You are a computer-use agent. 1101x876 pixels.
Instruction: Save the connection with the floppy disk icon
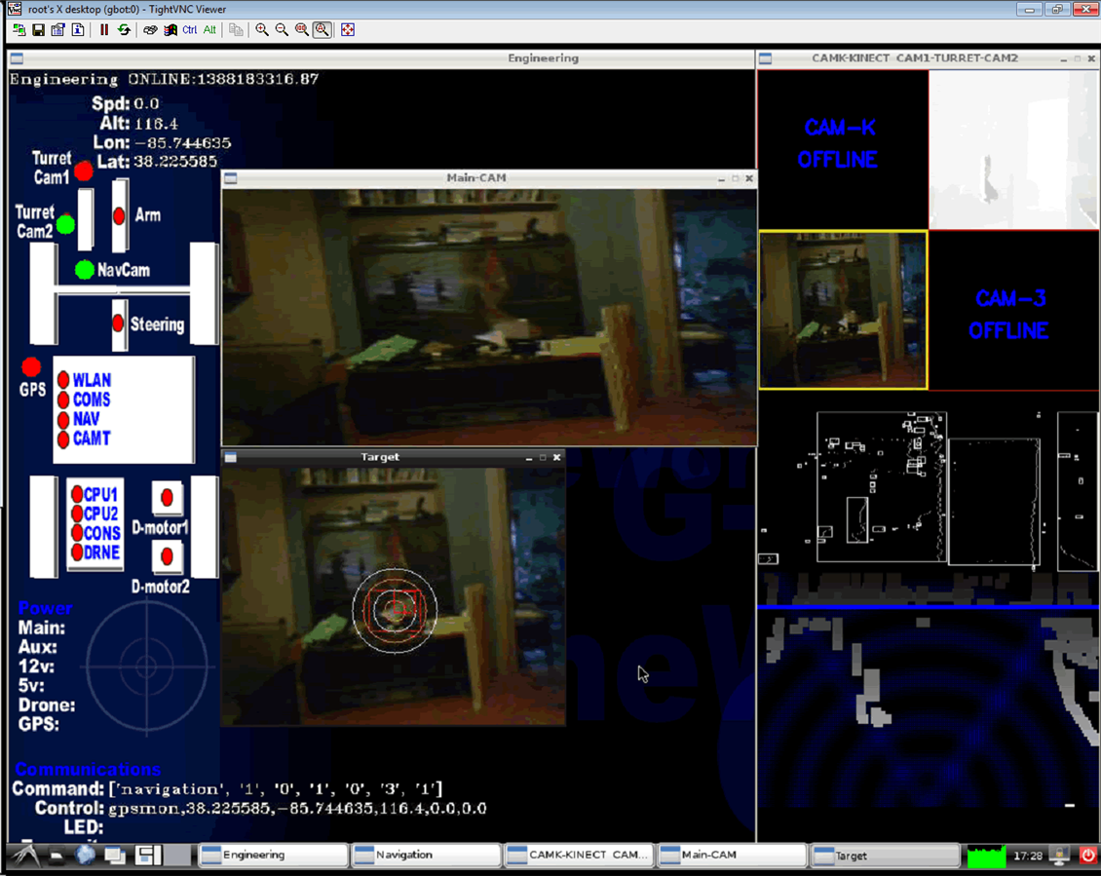[39, 29]
